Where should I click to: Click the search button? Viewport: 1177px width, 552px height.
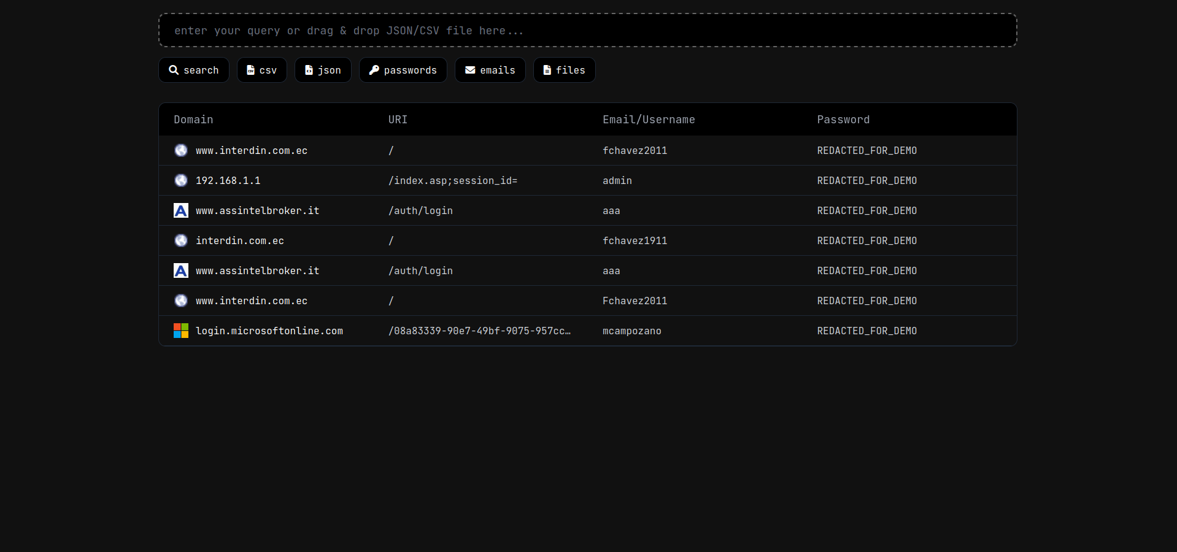coord(194,70)
